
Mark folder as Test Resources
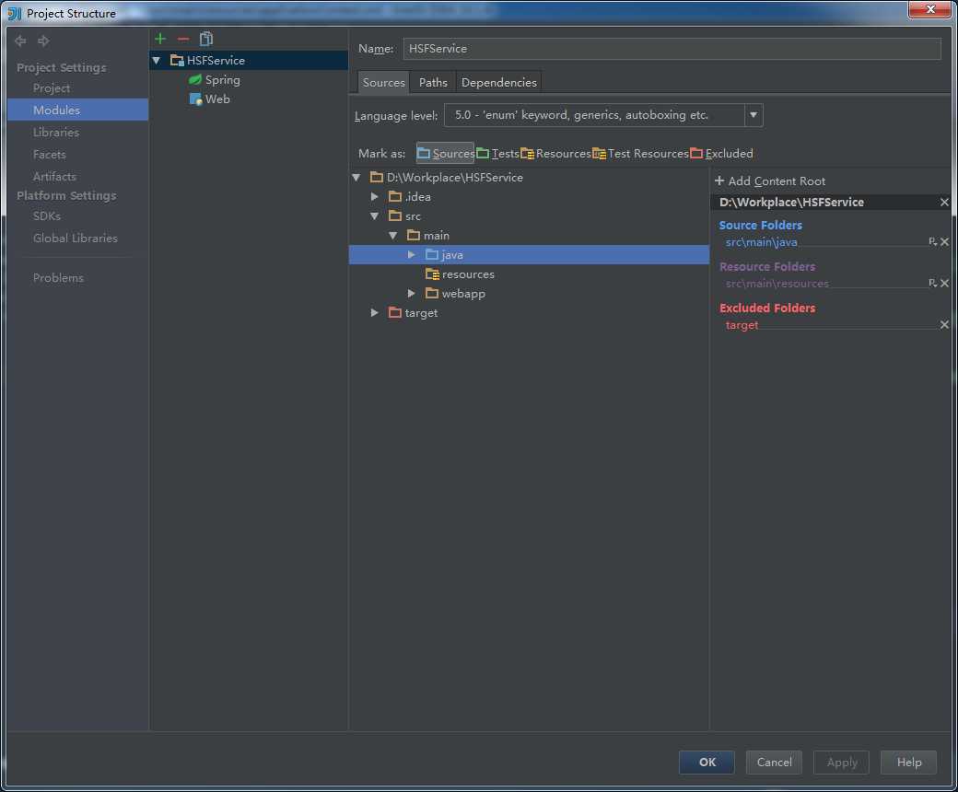click(x=640, y=154)
